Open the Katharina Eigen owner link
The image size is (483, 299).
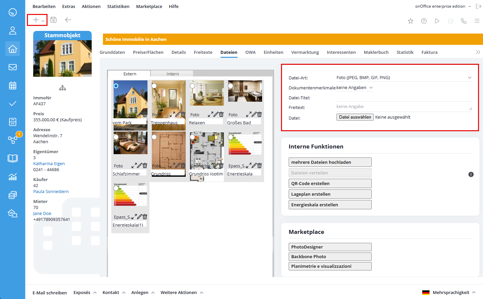[x=49, y=163]
